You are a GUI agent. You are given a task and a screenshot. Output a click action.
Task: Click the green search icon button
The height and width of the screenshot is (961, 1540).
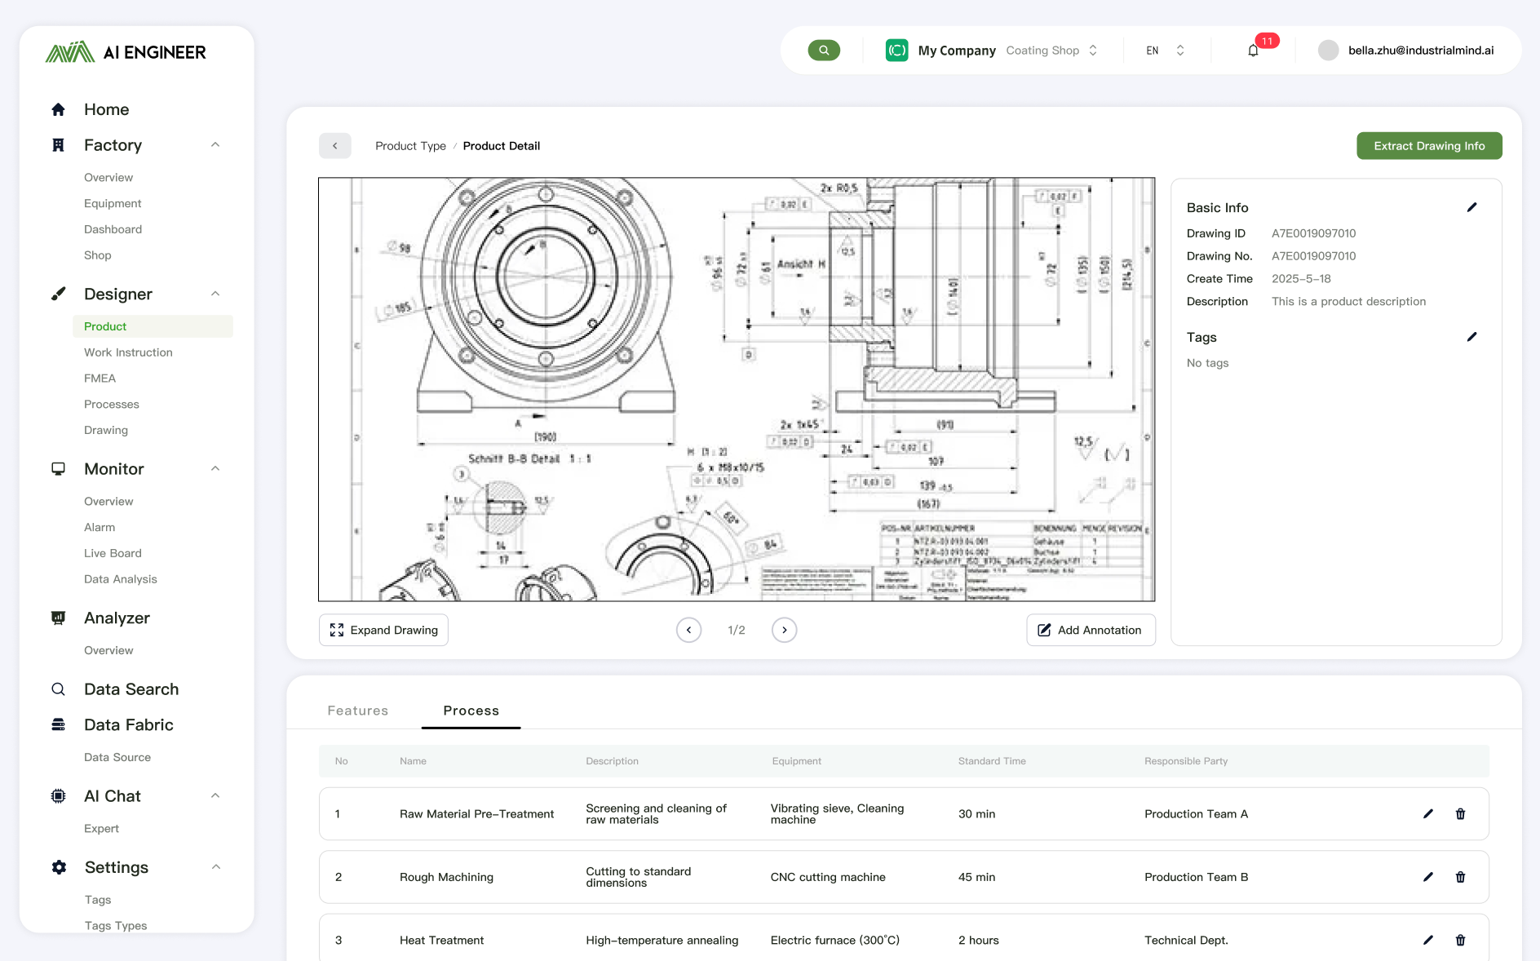[x=824, y=51]
